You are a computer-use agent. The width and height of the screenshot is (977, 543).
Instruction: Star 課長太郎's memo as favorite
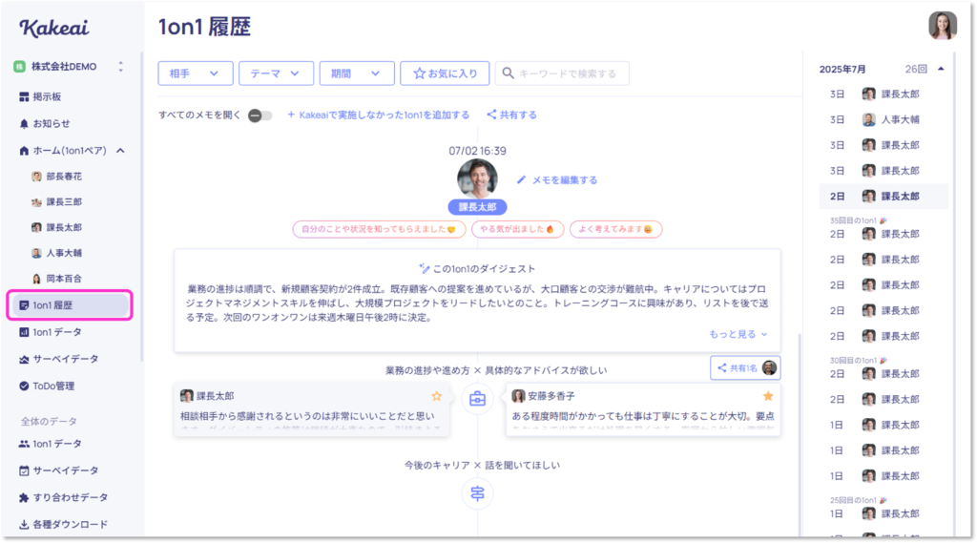437,396
